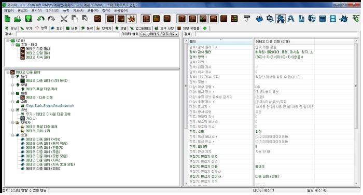Expand the 데이터 출처 source dropdown
The image size is (363, 195).
(x=177, y=34)
